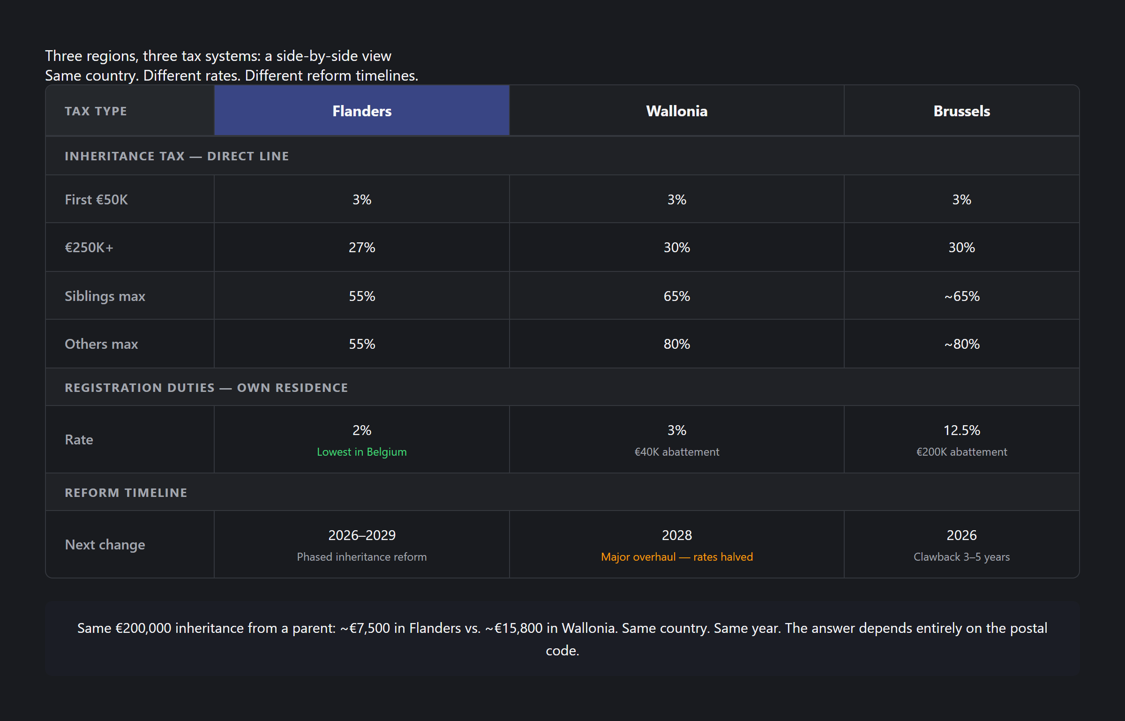Select the Rate row label
Viewport: 1125px width, 721px height.
click(79, 440)
